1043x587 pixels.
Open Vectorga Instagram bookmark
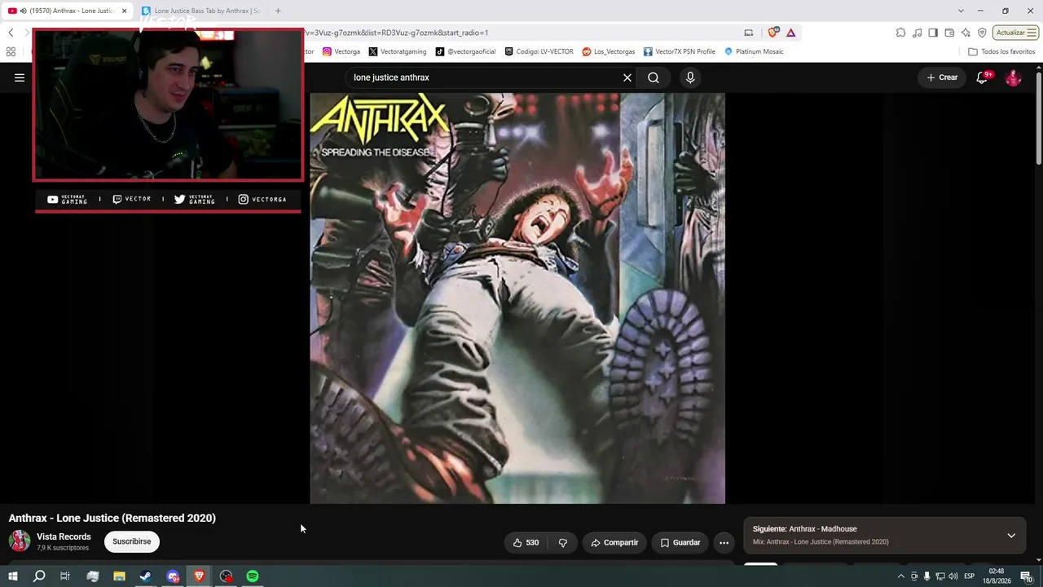(341, 51)
